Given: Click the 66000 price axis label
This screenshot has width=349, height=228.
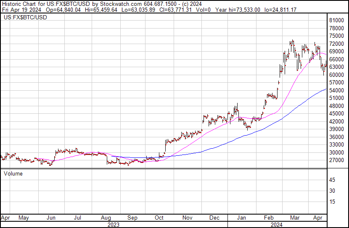Looking at the screenshot, I should (x=337, y=59).
